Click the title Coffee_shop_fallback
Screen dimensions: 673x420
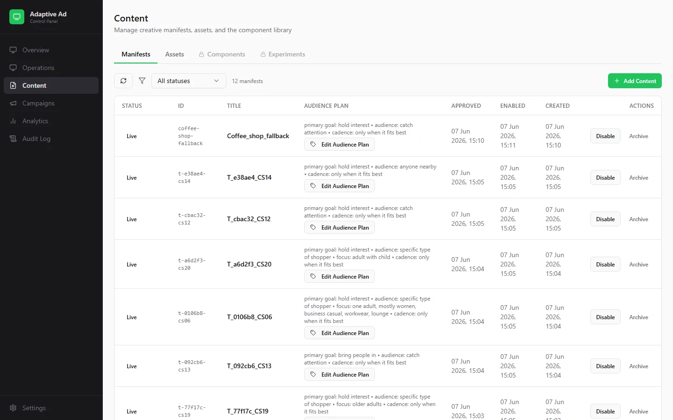coord(258,136)
